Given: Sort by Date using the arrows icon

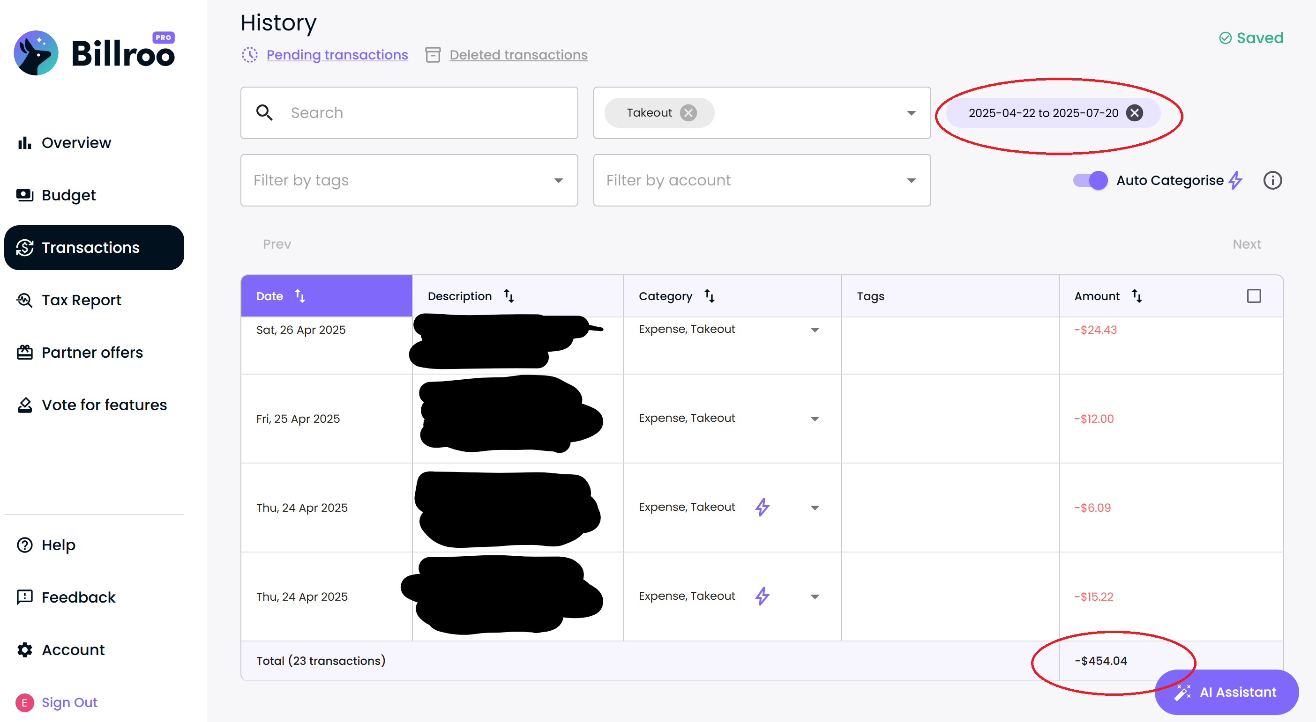Looking at the screenshot, I should [x=300, y=296].
